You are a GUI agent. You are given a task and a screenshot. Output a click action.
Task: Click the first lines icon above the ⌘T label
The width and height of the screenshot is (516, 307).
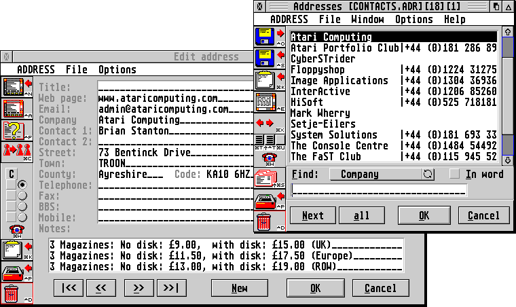click(x=259, y=139)
